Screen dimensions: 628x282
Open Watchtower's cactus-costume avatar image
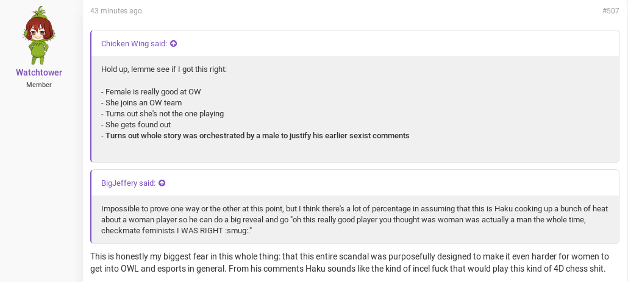pyautogui.click(x=39, y=35)
